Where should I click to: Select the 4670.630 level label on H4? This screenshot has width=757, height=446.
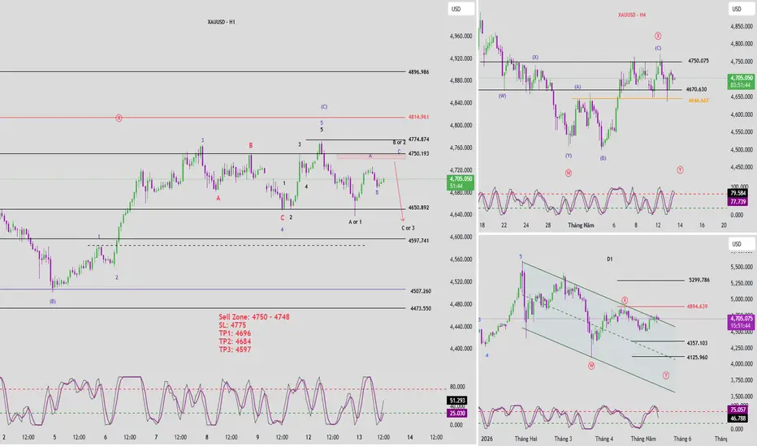[x=696, y=89]
